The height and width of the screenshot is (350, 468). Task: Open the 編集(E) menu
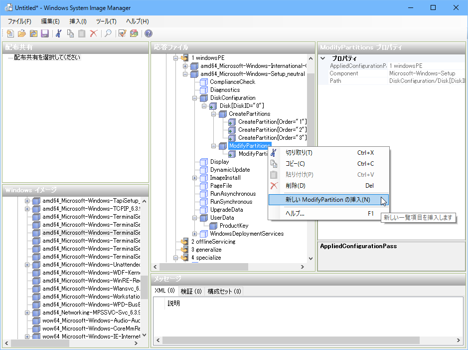[x=50, y=21]
